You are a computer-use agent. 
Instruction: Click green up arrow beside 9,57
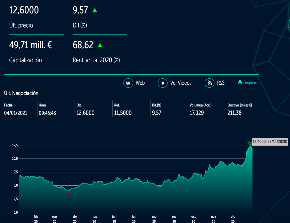(x=95, y=10)
